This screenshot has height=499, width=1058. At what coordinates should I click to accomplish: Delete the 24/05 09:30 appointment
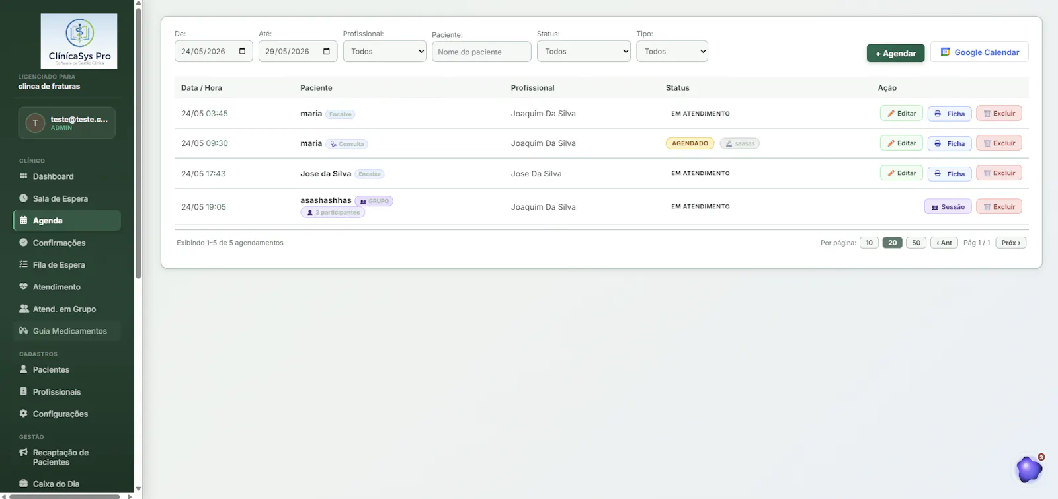click(x=999, y=143)
